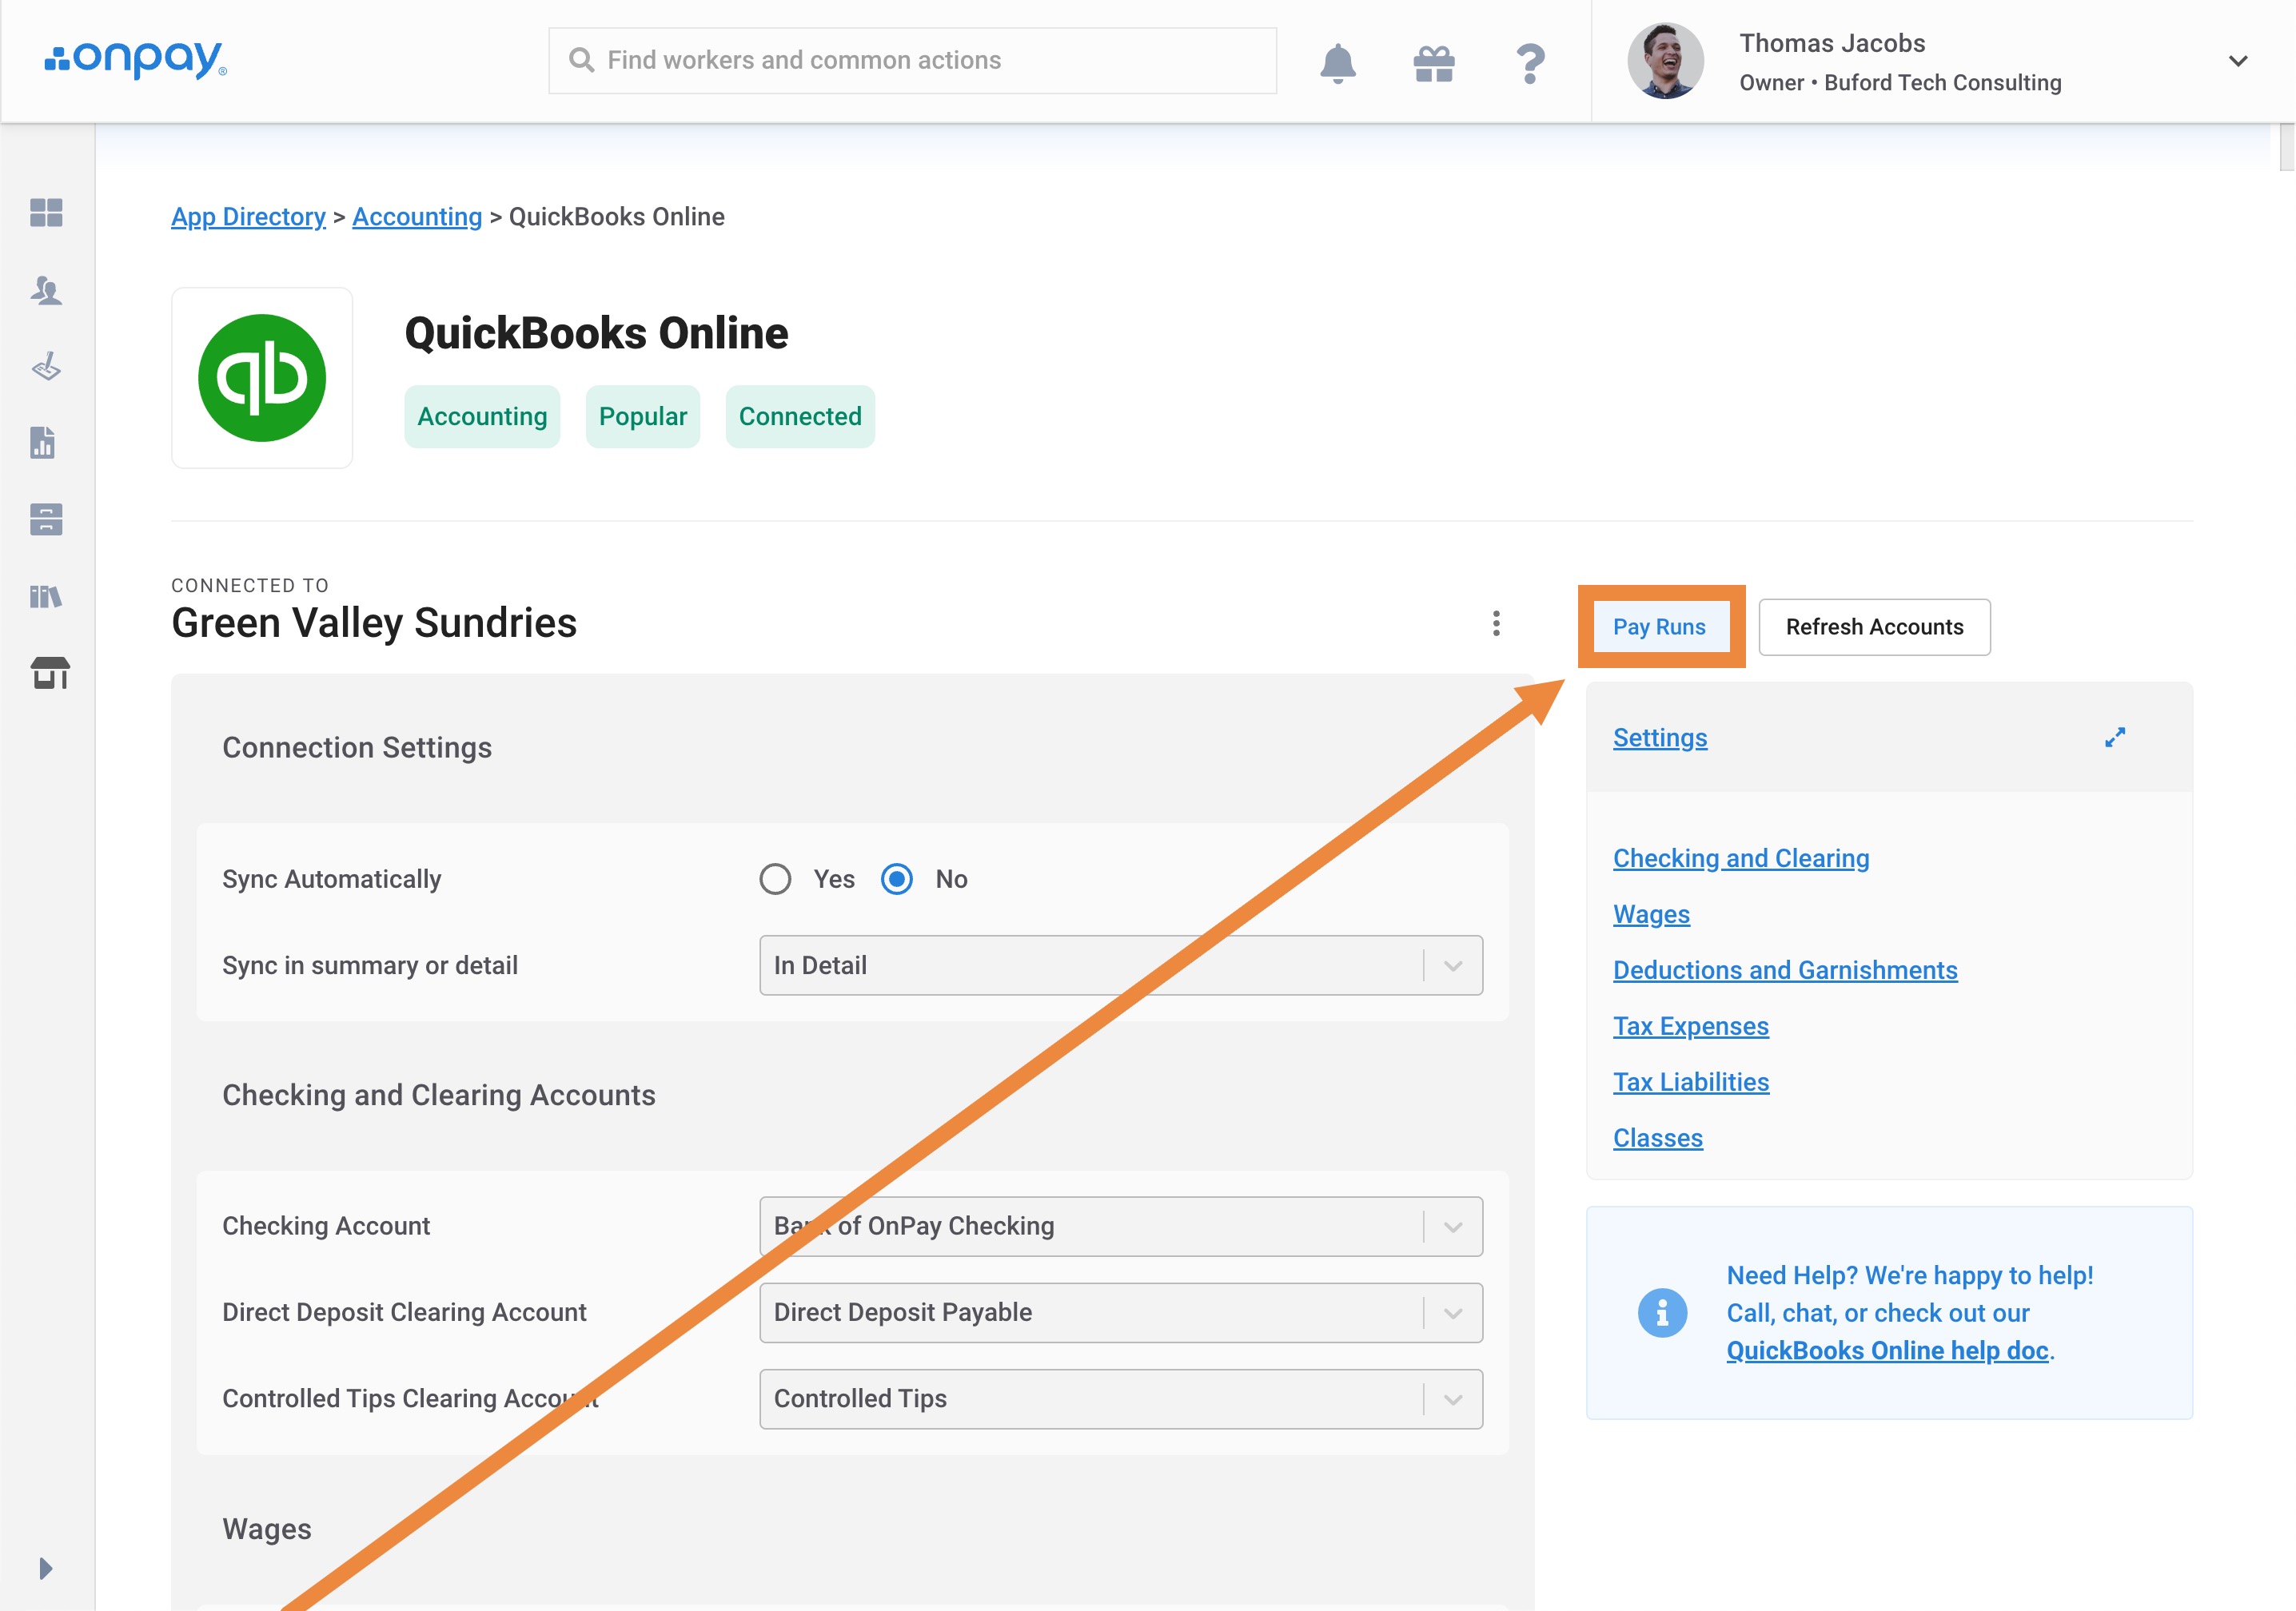
Task: Open the library books icon in sidebar
Action: 46,597
